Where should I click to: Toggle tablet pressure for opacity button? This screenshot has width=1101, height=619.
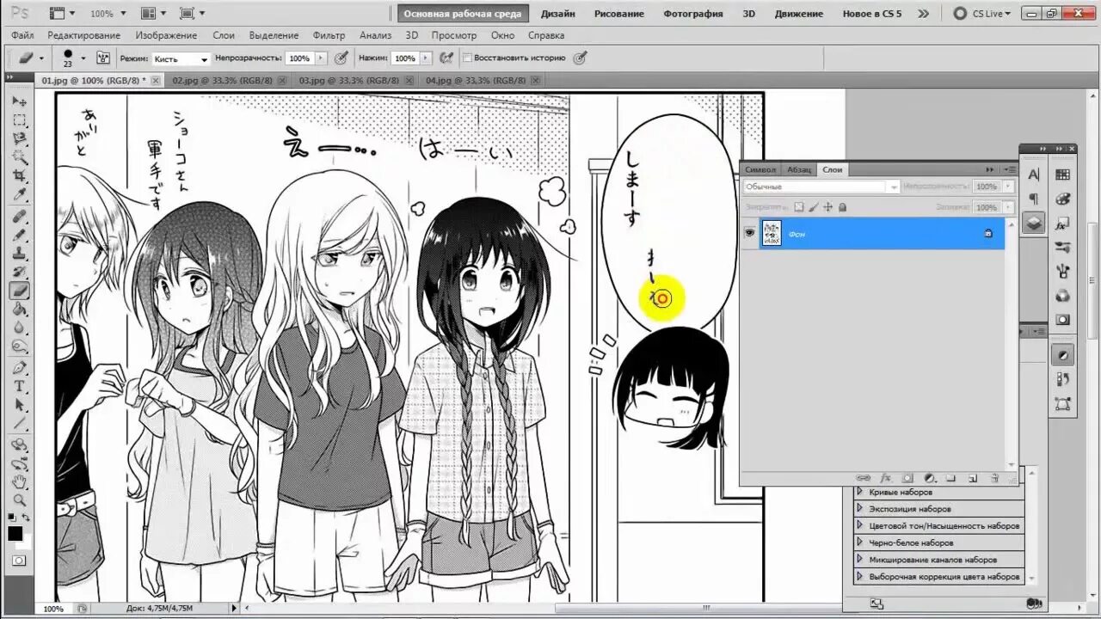341,58
